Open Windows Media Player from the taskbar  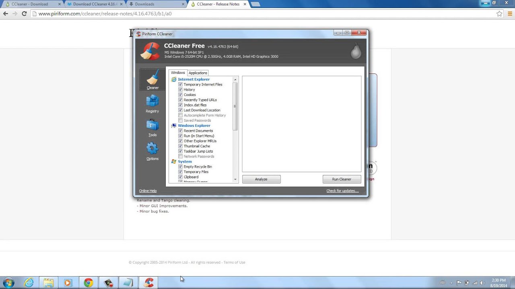tap(68, 283)
